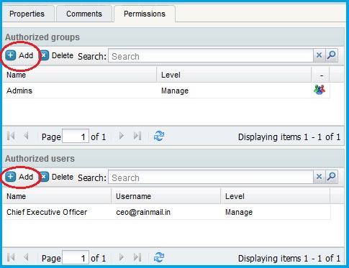The image size is (349, 268).
Task: Refresh the authorized groups list
Action: (x=159, y=136)
